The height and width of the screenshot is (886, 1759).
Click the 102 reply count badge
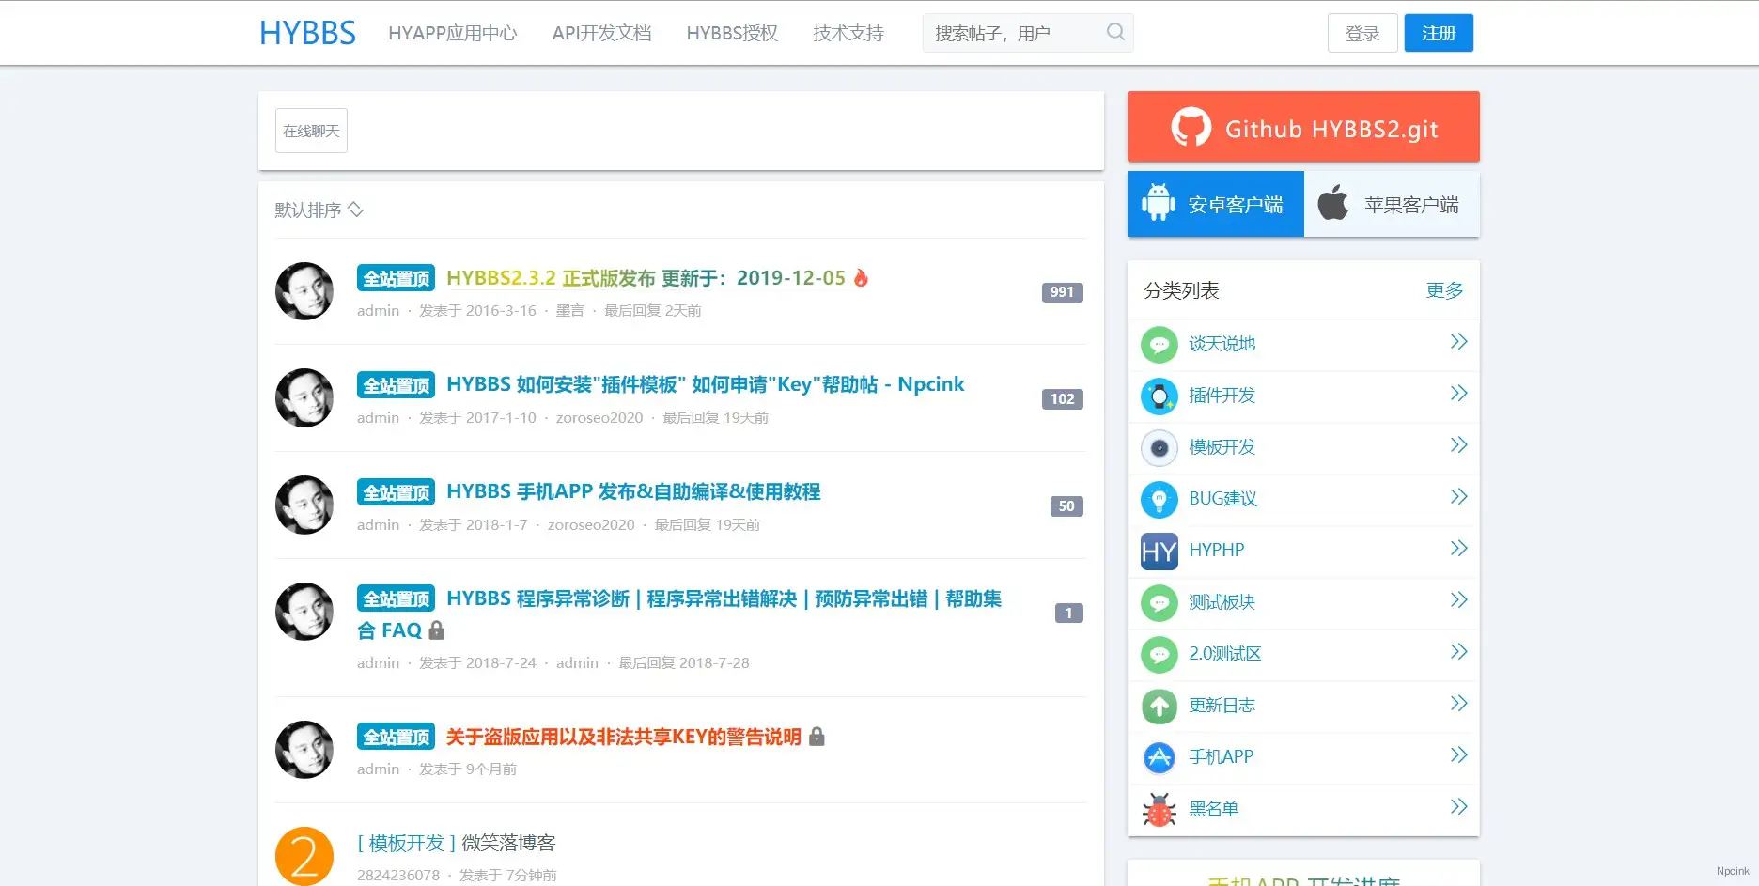[1062, 399]
